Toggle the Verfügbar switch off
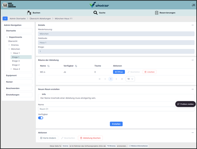Viewport: 197px width, 149px height. (41, 118)
